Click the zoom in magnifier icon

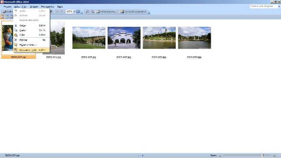click(274, 155)
